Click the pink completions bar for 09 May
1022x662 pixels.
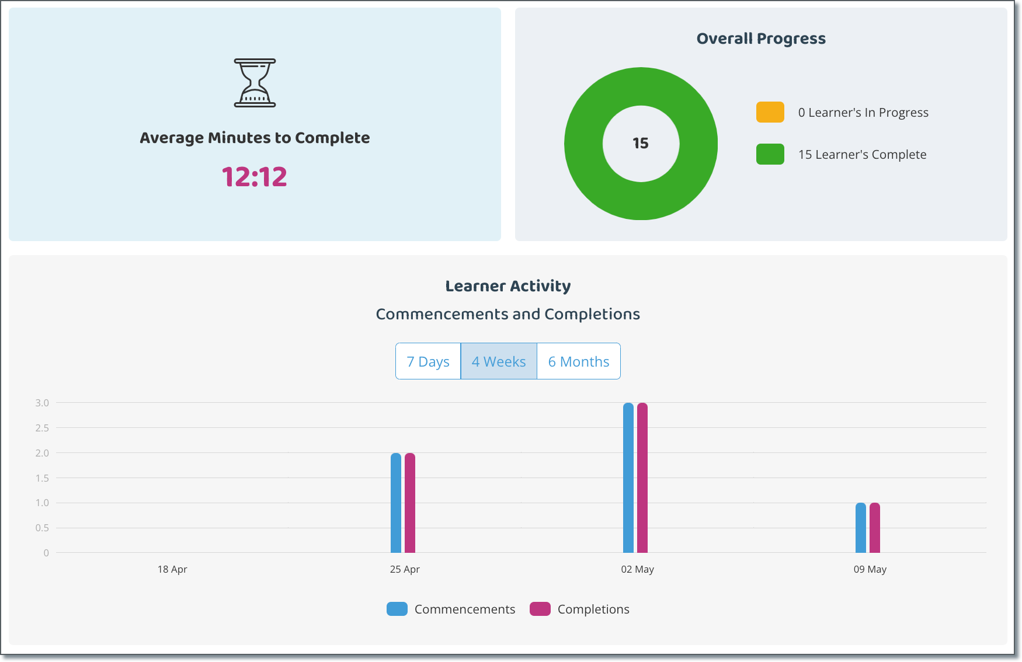pos(875,528)
